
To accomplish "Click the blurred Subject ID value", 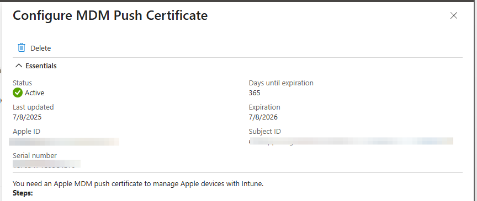I will pyautogui.click(x=351, y=141).
